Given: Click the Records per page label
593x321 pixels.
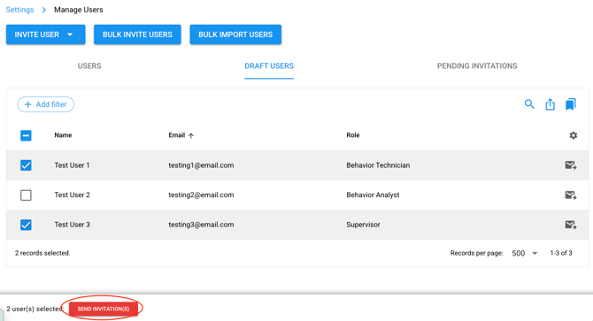Looking at the screenshot, I should [x=476, y=253].
